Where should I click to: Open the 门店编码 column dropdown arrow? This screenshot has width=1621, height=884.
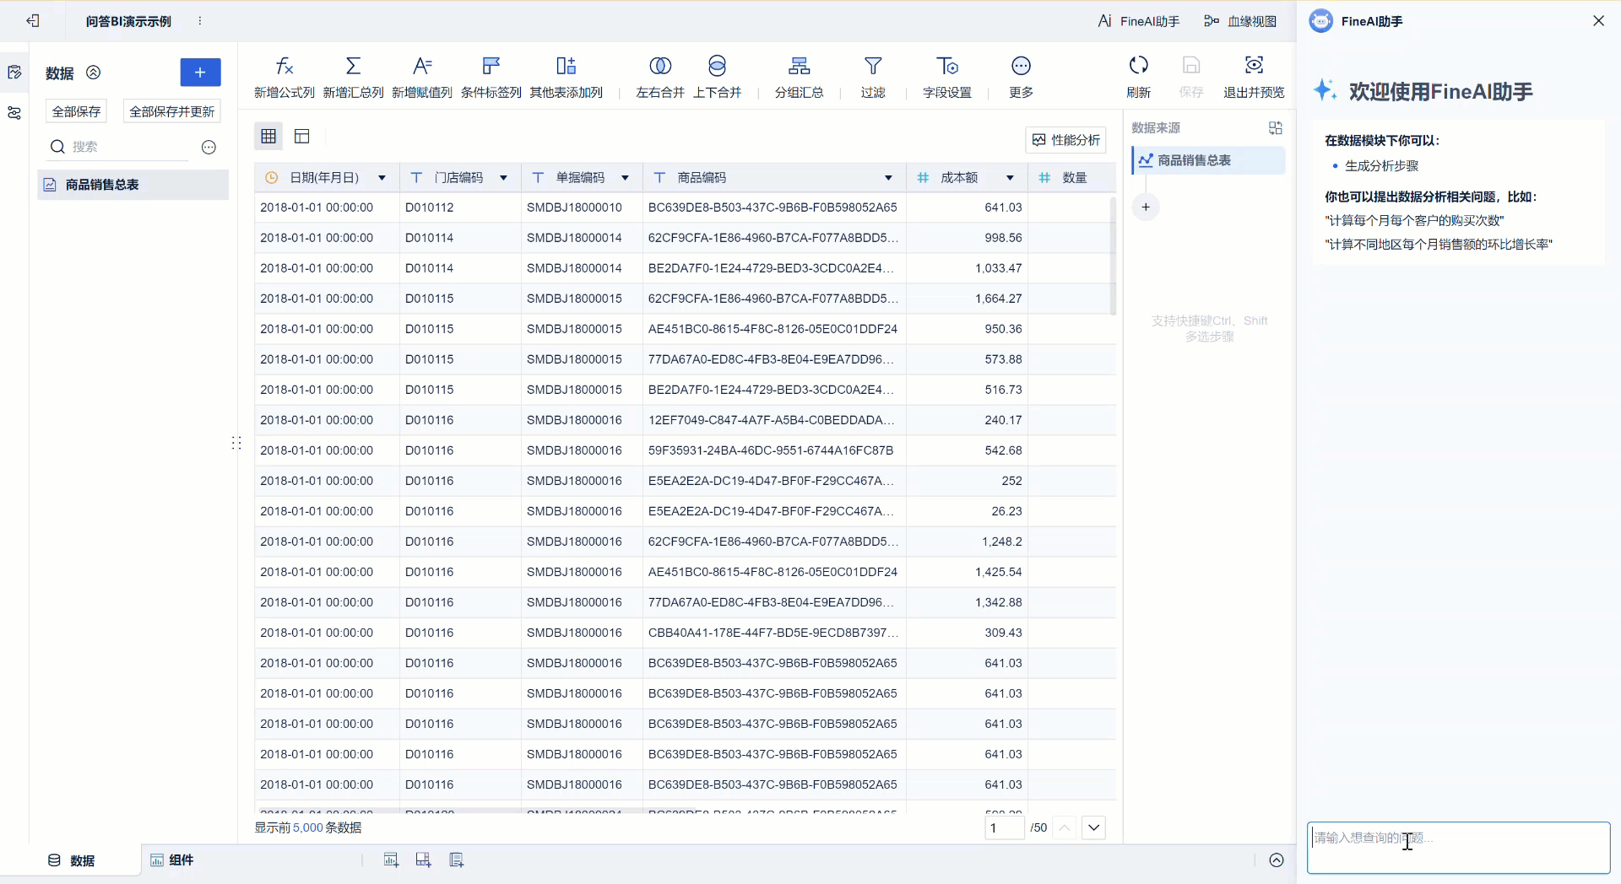point(503,178)
